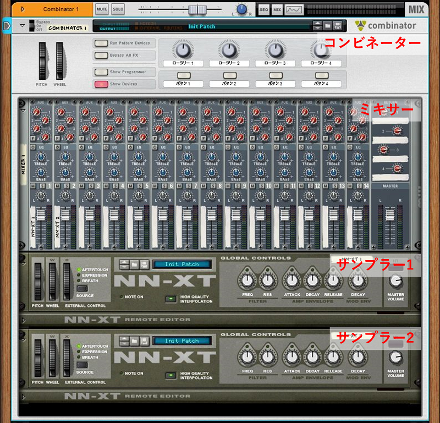The height and width of the screenshot is (423, 440).
Task: Click the MASTER fader on the mixer
Action: tap(390, 215)
